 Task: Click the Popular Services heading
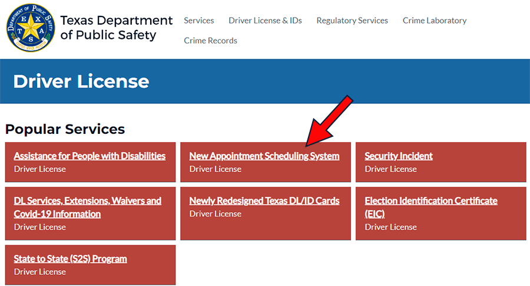click(65, 129)
